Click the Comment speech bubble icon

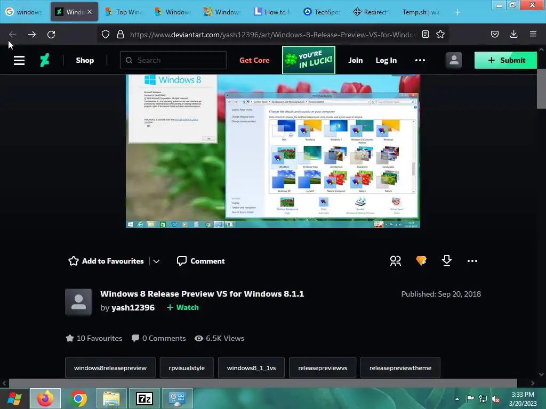pyautogui.click(x=181, y=261)
